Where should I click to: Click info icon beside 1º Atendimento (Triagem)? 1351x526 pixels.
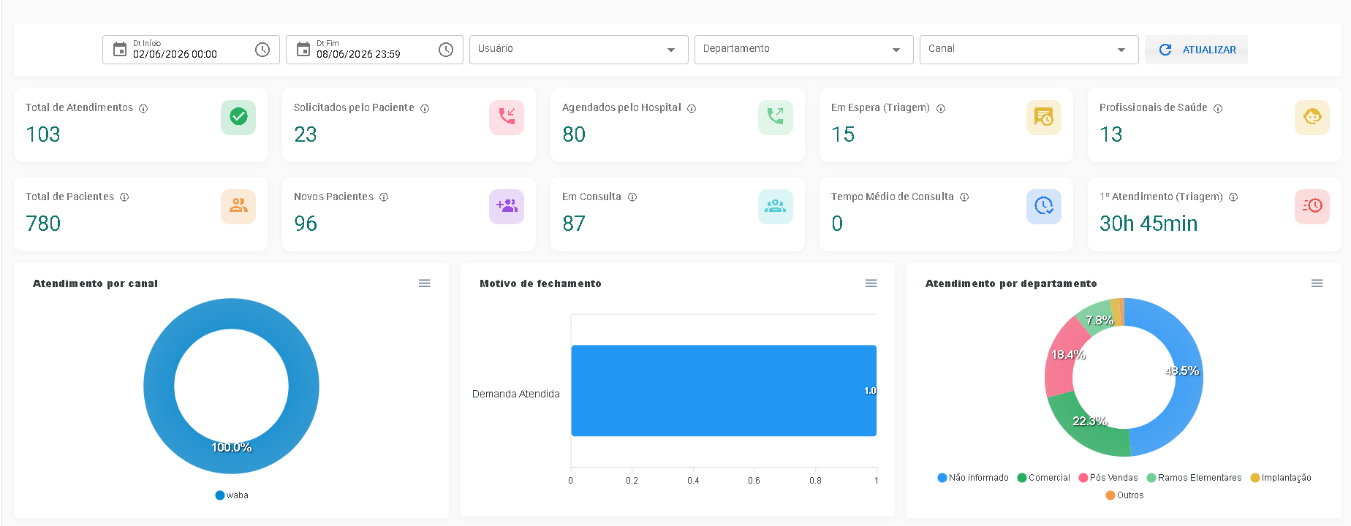tap(1233, 197)
